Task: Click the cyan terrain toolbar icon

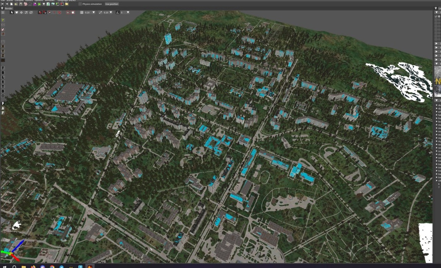Action: pos(53,4)
